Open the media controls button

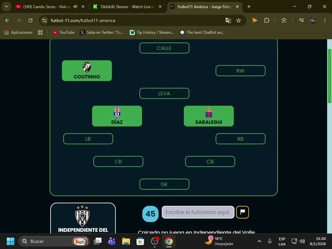[x=301, y=20]
